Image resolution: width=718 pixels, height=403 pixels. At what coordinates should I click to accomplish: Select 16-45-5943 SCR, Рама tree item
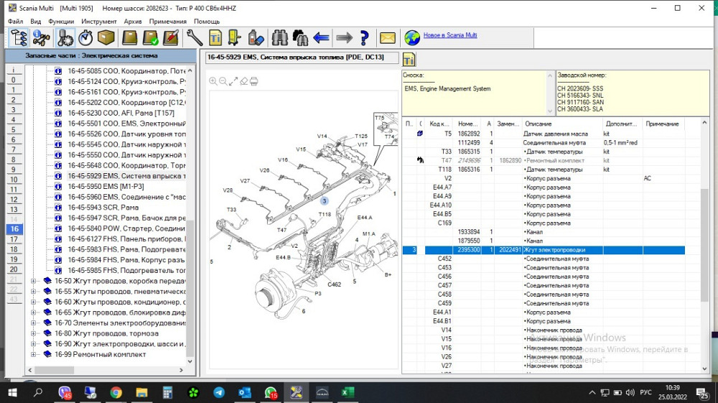click(x=103, y=208)
